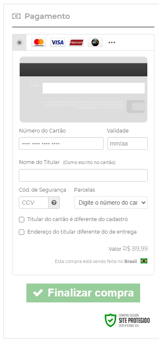Viewport: 159px width, 341px height.
Task: Select the Mastercard card brand icon
Action: pos(38,42)
